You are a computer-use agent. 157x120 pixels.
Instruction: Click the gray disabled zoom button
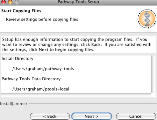pyautogui.click(x=17, y=2)
